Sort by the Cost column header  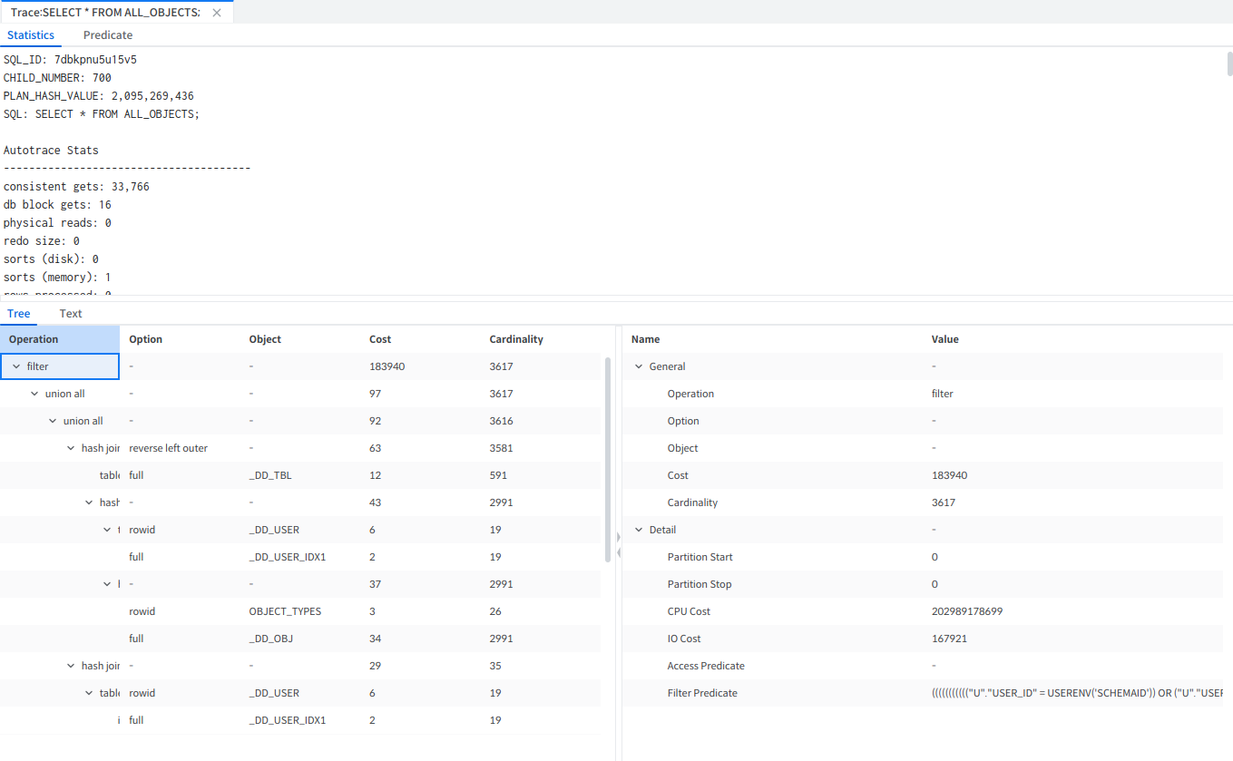coord(380,339)
